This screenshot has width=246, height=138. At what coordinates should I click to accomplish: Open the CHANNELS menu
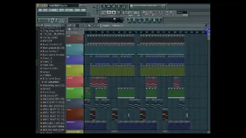53,10
